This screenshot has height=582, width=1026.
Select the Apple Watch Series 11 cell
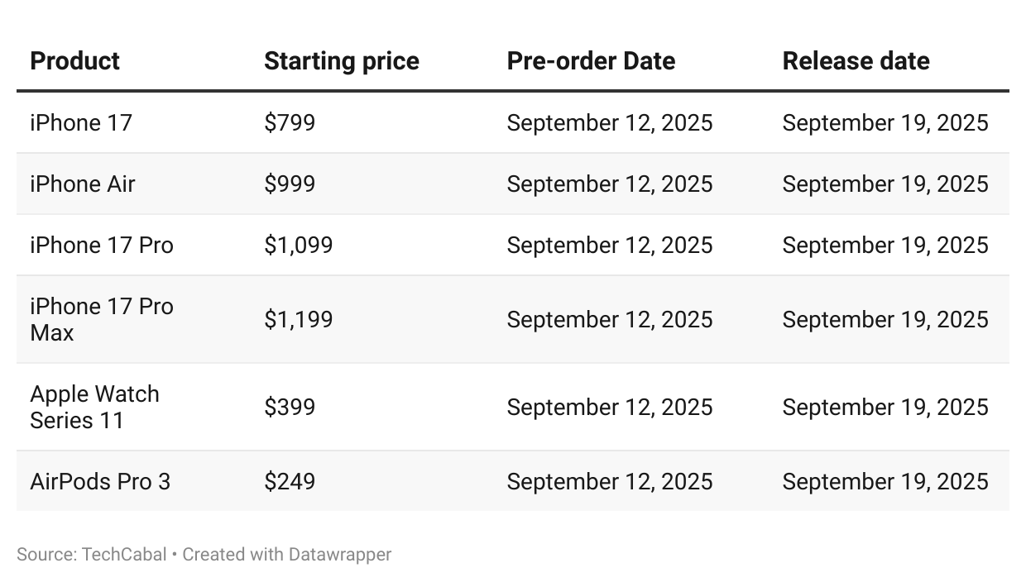tap(94, 407)
